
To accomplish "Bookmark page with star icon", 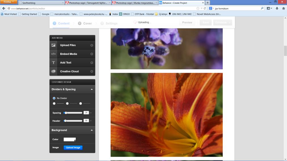I will click(198, 8).
